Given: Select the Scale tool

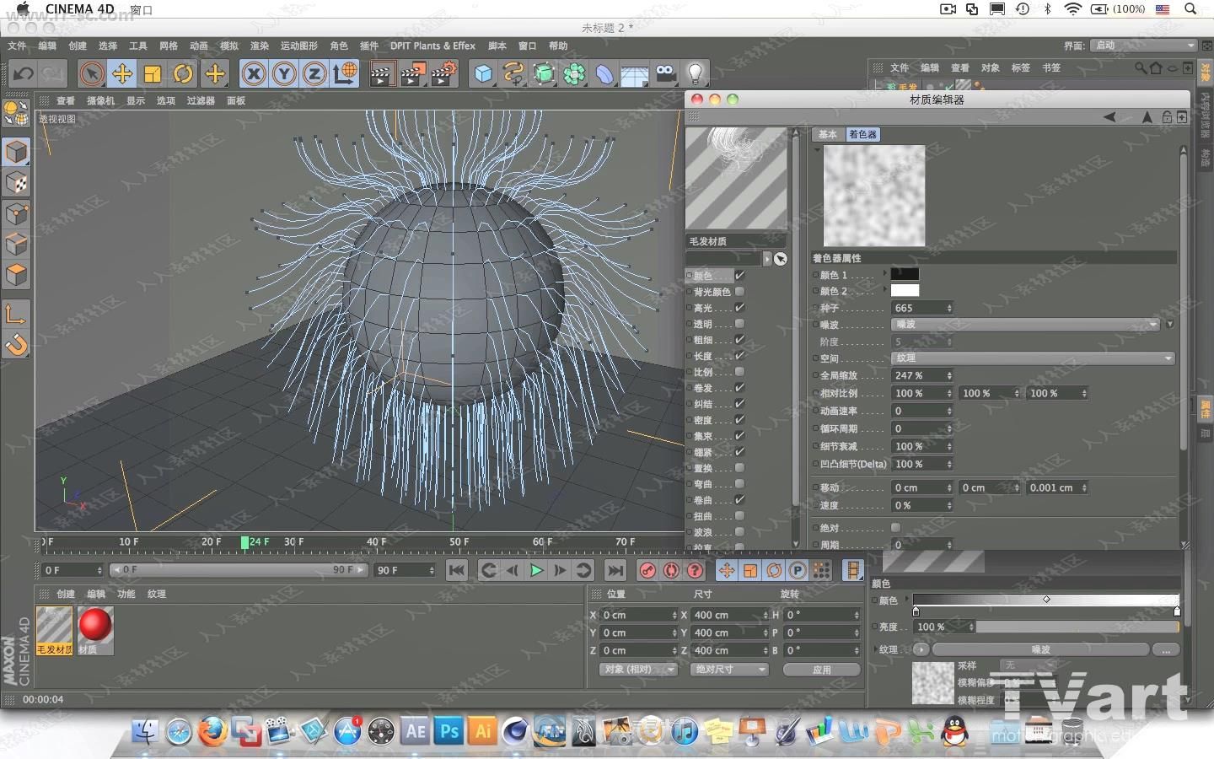Looking at the screenshot, I should (x=153, y=73).
